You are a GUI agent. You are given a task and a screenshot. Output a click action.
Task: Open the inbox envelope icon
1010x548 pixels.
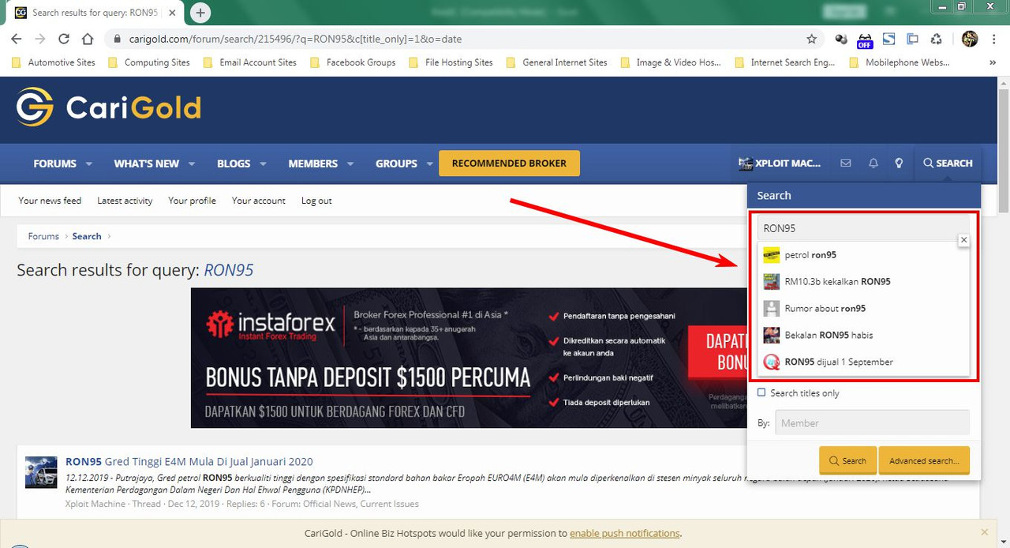[x=846, y=163]
